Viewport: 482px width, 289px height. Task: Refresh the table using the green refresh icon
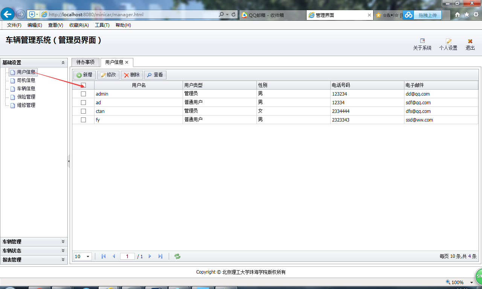coord(177,256)
